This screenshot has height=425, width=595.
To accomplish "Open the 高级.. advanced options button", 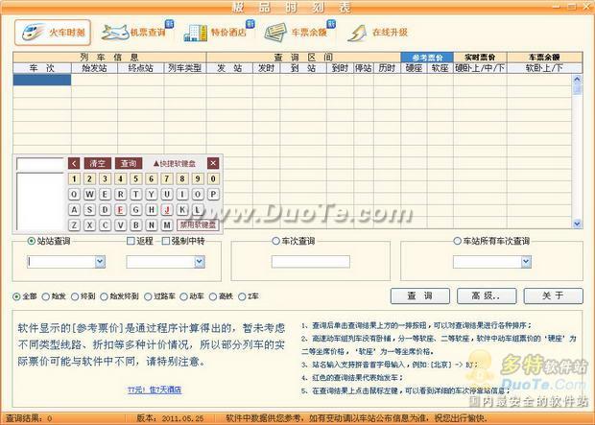I will pyautogui.click(x=487, y=296).
